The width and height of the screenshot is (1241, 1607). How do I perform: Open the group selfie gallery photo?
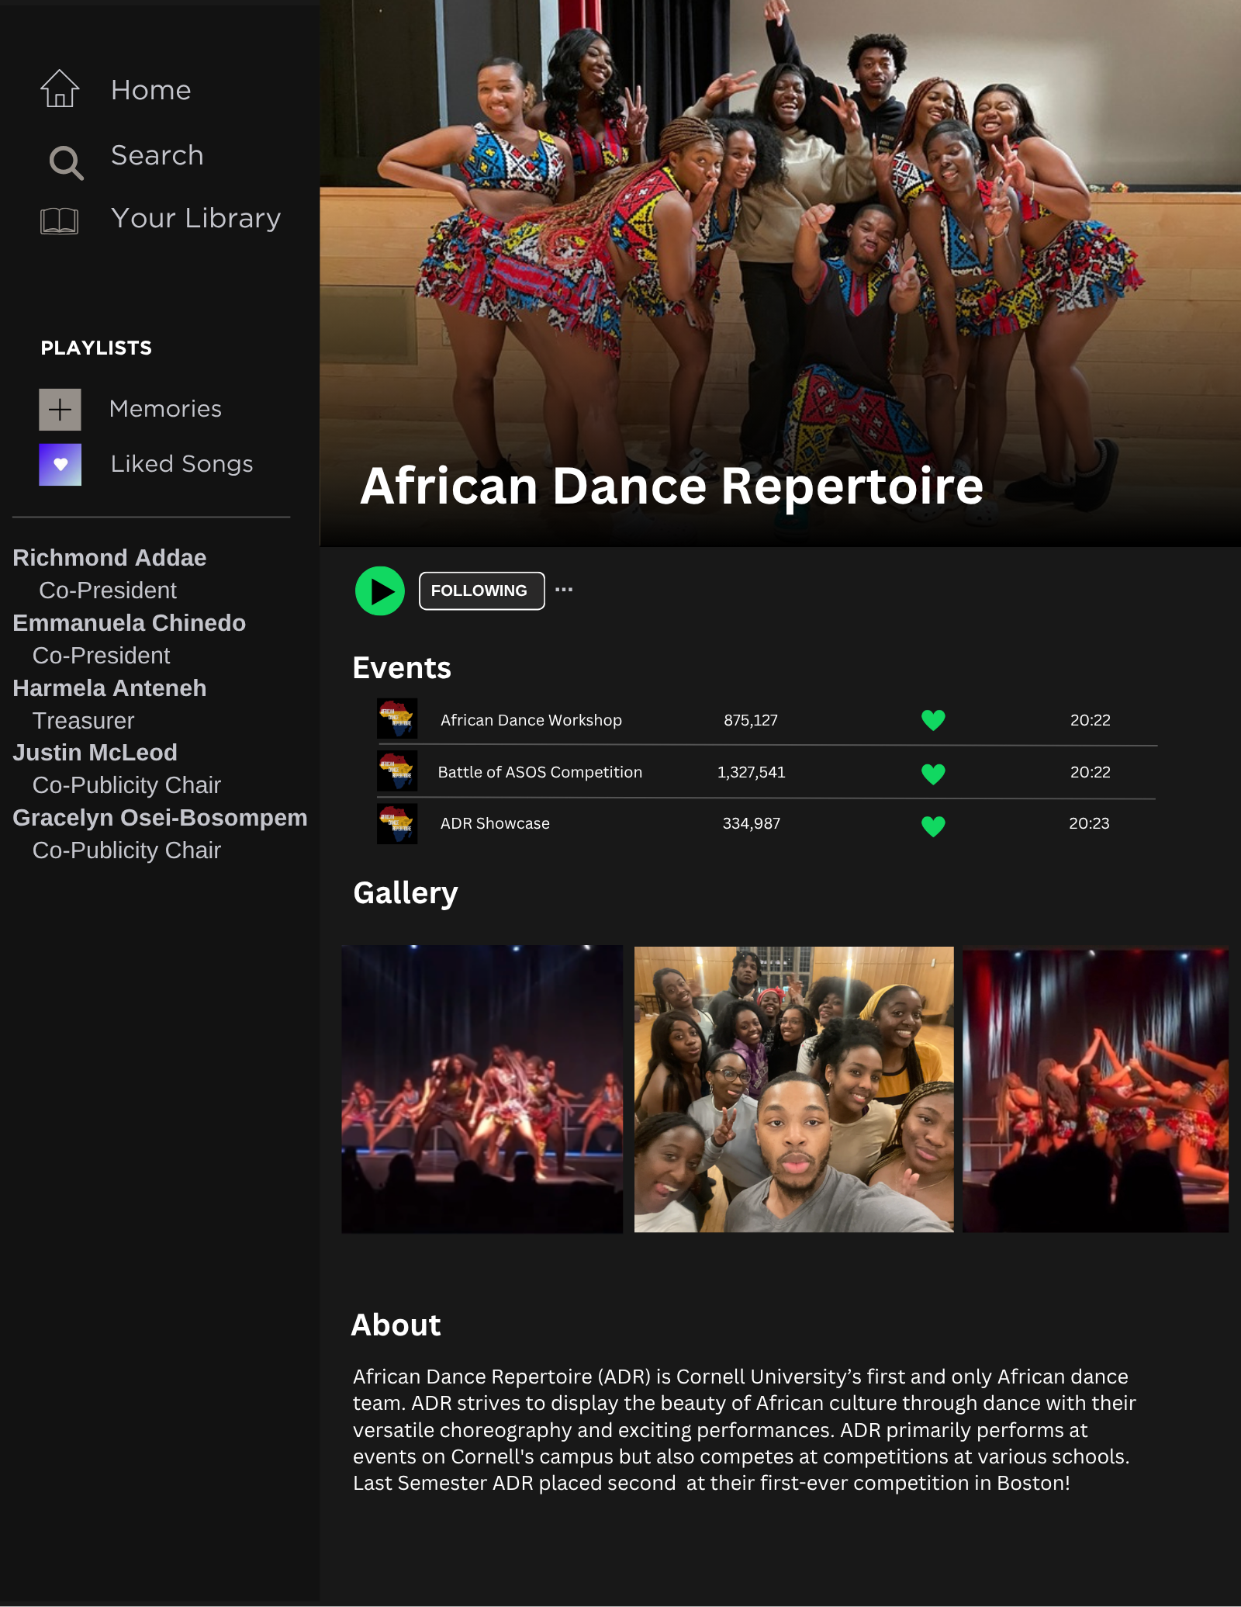click(x=794, y=1089)
